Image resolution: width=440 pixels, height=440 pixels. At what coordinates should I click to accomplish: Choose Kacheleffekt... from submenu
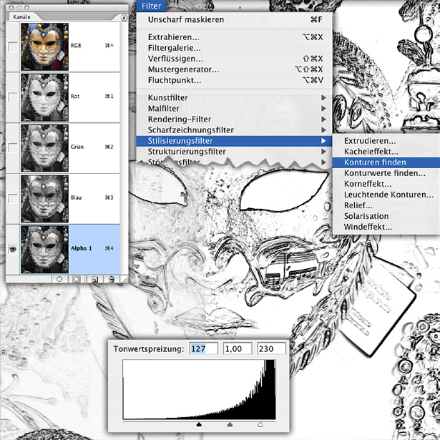point(386,152)
